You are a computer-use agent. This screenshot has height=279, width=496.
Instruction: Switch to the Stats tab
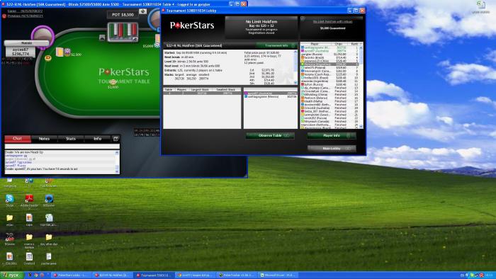click(x=71, y=139)
